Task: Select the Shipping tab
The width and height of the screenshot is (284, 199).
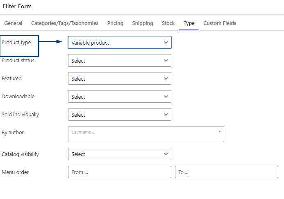Action: (x=143, y=23)
